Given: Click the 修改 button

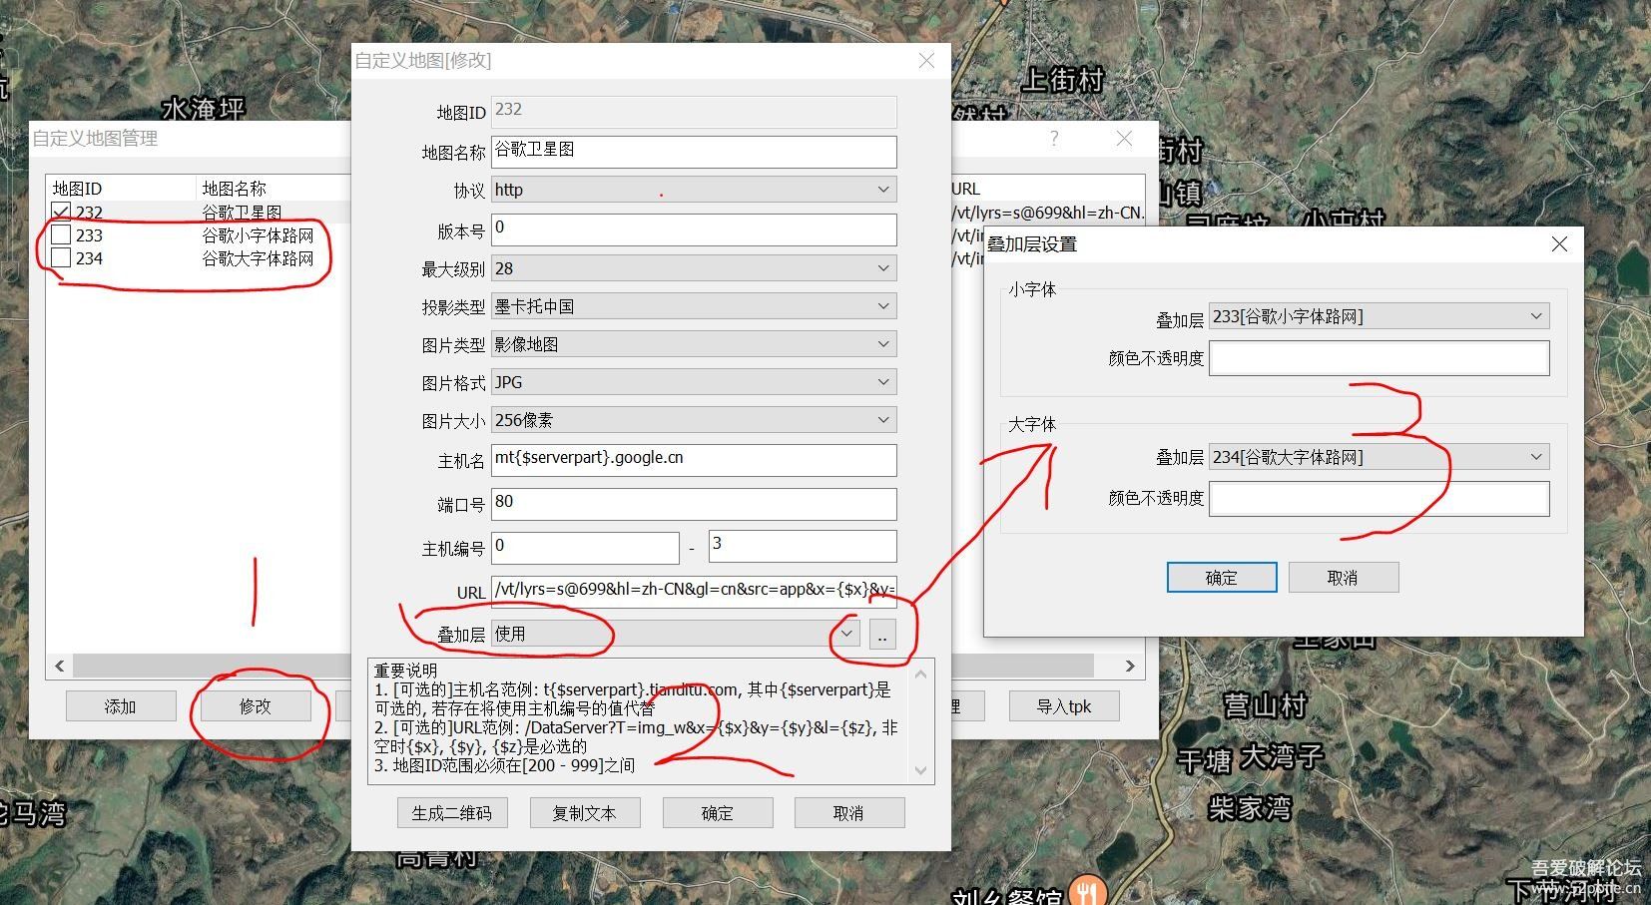Looking at the screenshot, I should coord(255,706).
